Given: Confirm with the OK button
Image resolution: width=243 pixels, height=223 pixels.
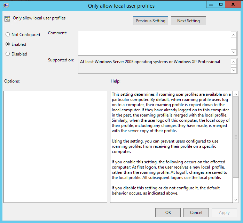Looking at the screenshot, I should point(168,213).
